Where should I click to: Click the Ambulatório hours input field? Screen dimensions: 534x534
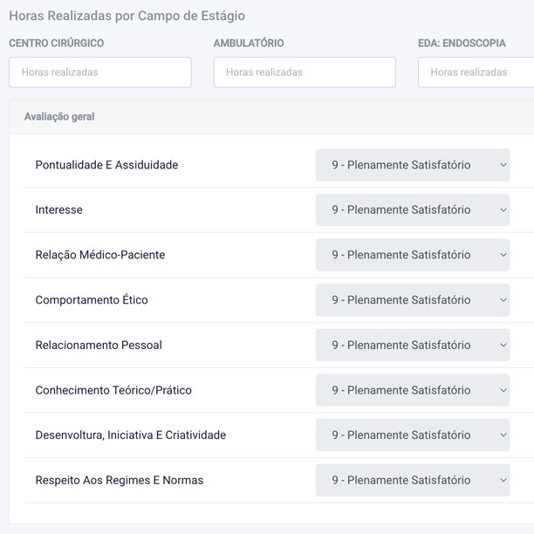305,72
